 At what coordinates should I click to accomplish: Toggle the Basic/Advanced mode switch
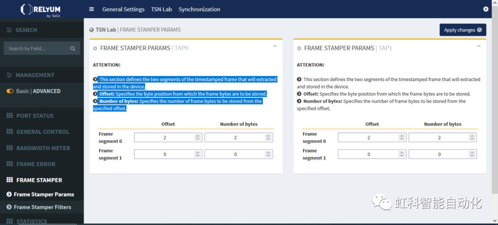click(10, 91)
